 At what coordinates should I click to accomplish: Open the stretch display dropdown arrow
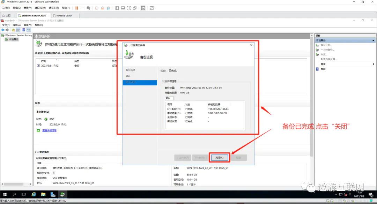[x=156, y=8]
